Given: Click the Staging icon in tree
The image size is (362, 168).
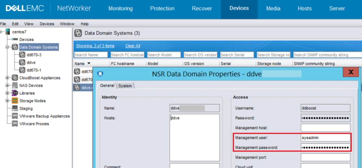Looking at the screenshot, I should [x=15, y=108].
